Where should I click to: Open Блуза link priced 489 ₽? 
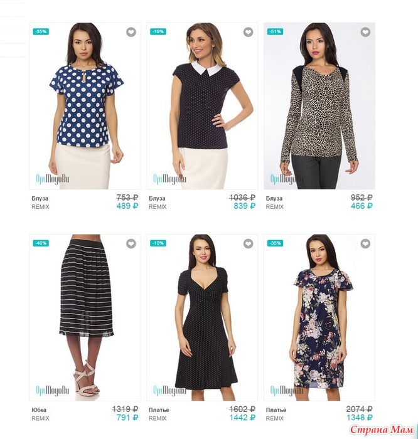coord(40,199)
